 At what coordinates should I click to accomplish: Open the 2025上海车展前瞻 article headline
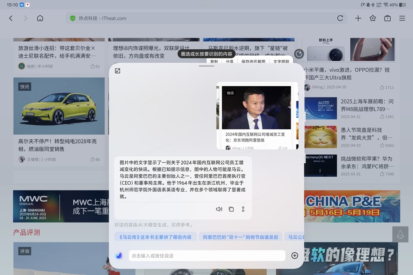coord(367,105)
